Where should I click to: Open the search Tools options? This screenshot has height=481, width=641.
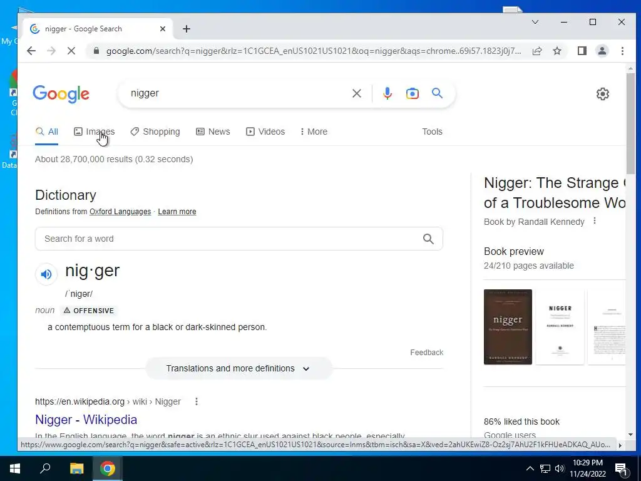[432, 132]
